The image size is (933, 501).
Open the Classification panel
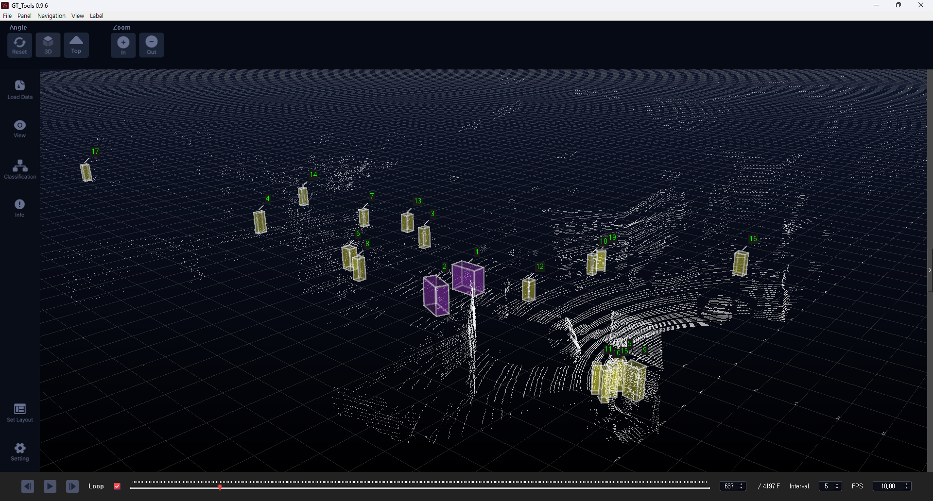(x=20, y=169)
